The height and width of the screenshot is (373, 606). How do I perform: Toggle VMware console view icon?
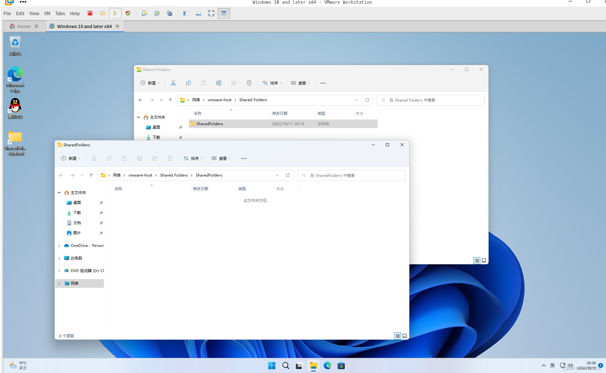pyautogui.click(x=224, y=13)
